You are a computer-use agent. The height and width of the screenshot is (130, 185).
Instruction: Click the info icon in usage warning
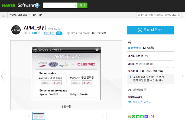[x=130, y=77]
